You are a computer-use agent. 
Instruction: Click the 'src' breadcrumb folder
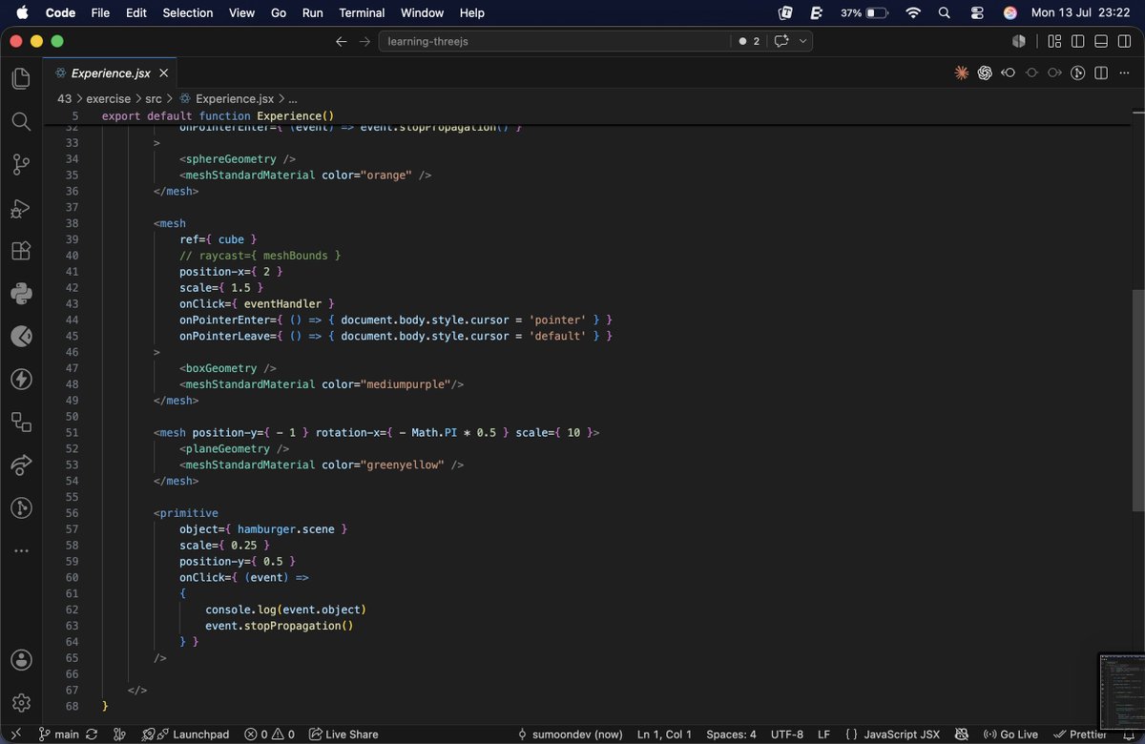tap(154, 98)
